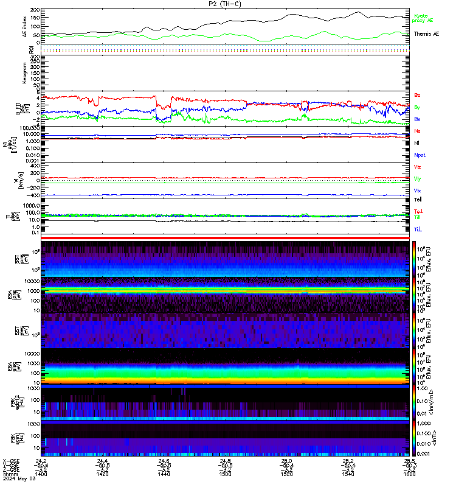Click the "hhmm" time axis row label
The height and width of the screenshot is (487, 456).
click(x=10, y=475)
